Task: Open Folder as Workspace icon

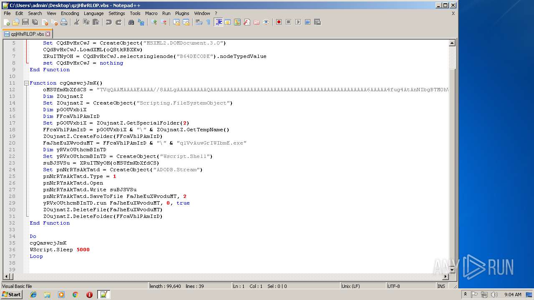Action: coord(256,22)
